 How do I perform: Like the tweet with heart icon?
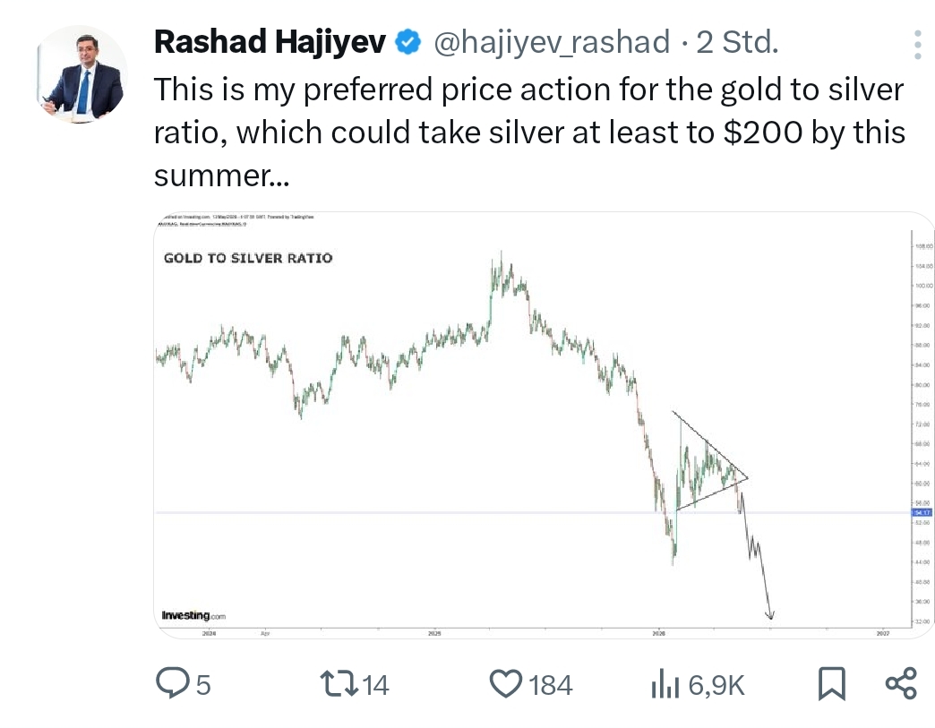tap(506, 683)
